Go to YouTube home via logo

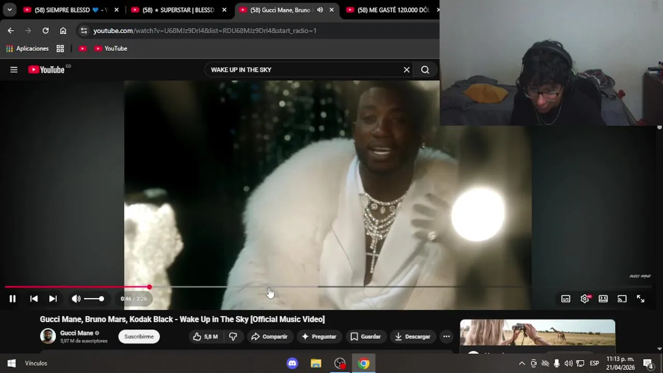[47, 69]
